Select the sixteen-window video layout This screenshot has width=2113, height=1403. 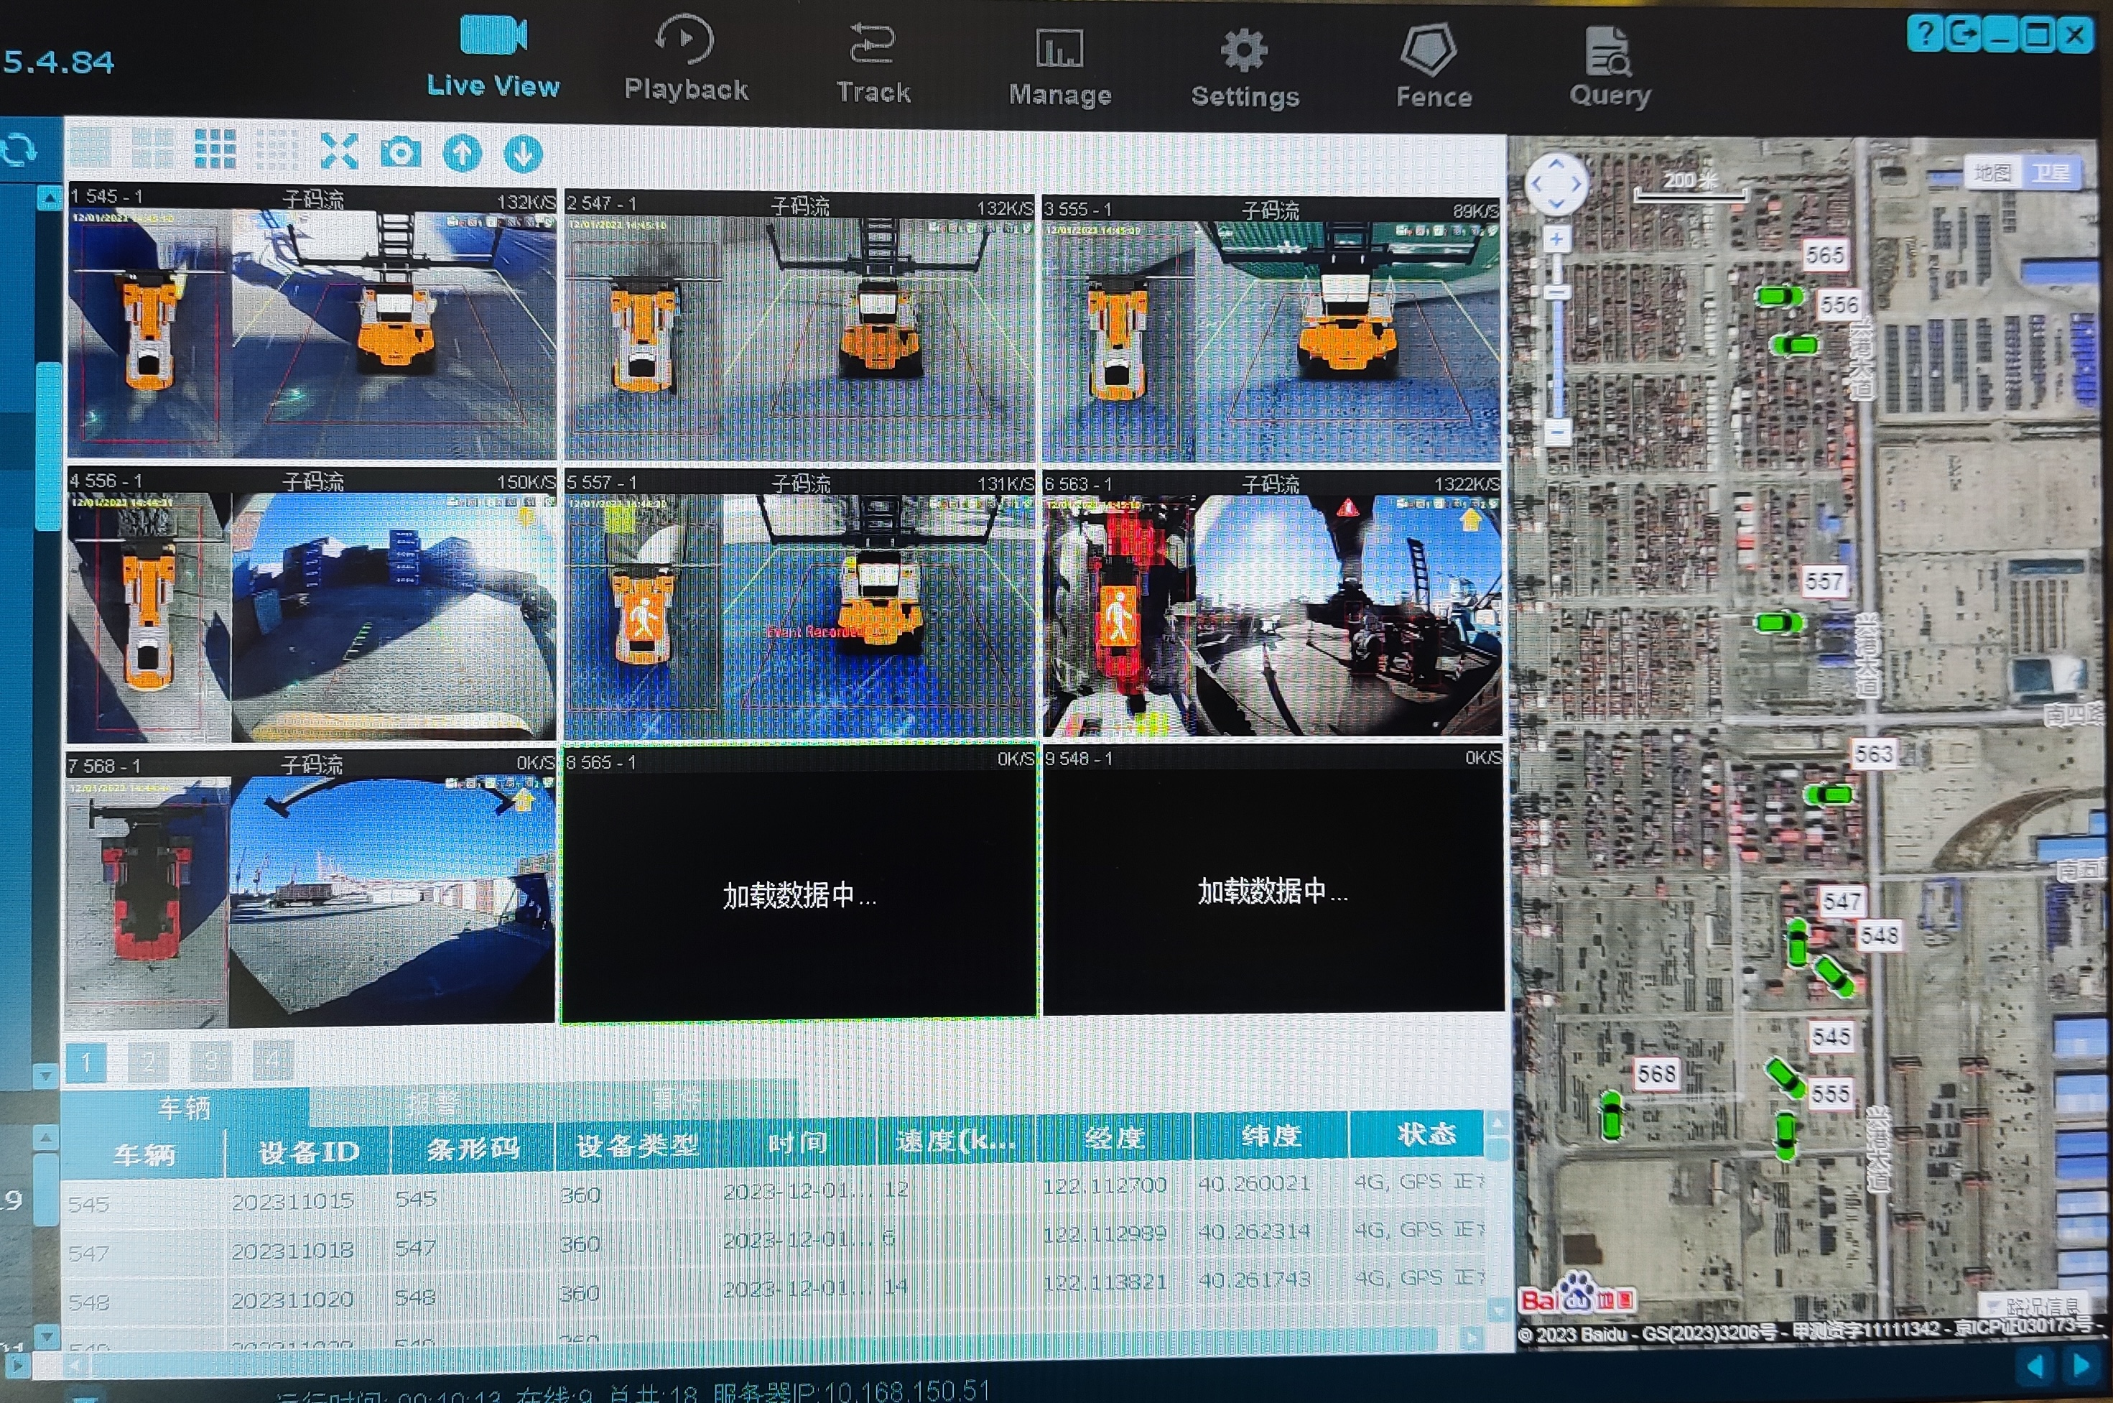click(277, 150)
